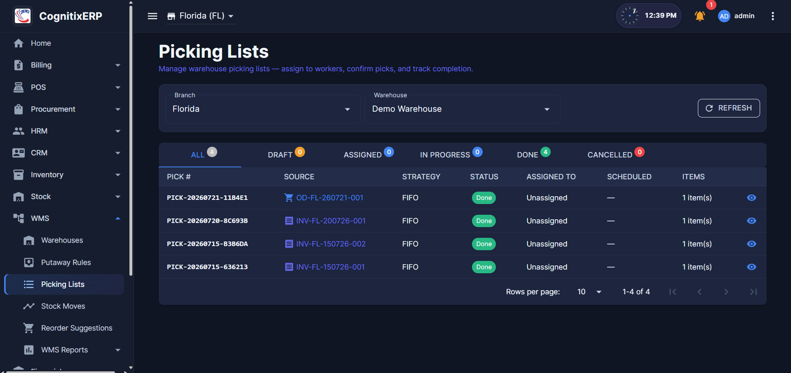Click the CRM contact card icon
Screen dimensions: 791x373
[x=19, y=153]
